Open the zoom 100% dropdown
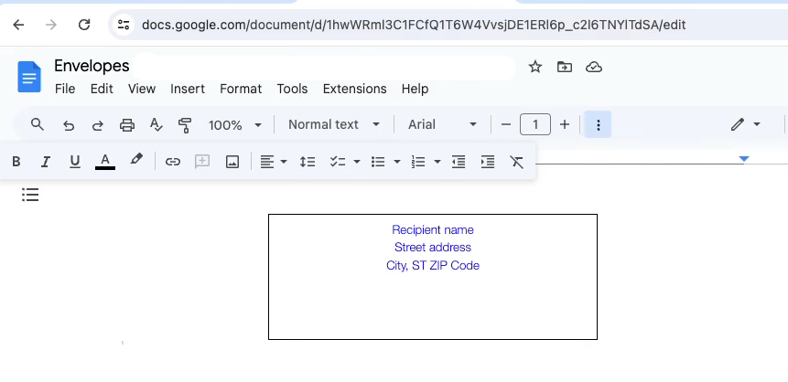788x382 pixels. (235, 125)
